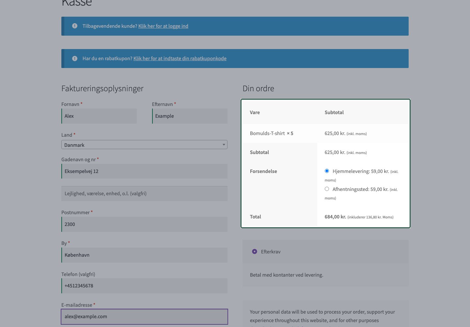
Task: Open the 'Klik her for at logge ind' link
Action: click(163, 26)
